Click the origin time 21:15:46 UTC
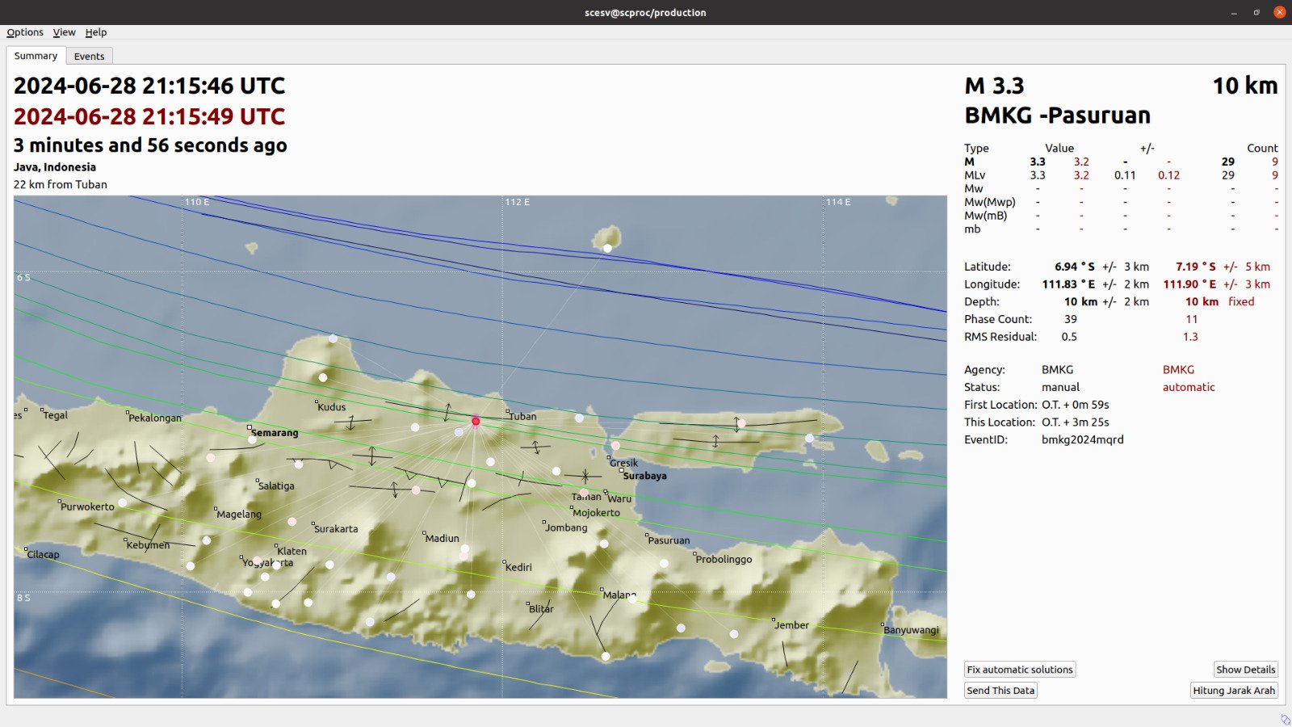 pos(149,86)
